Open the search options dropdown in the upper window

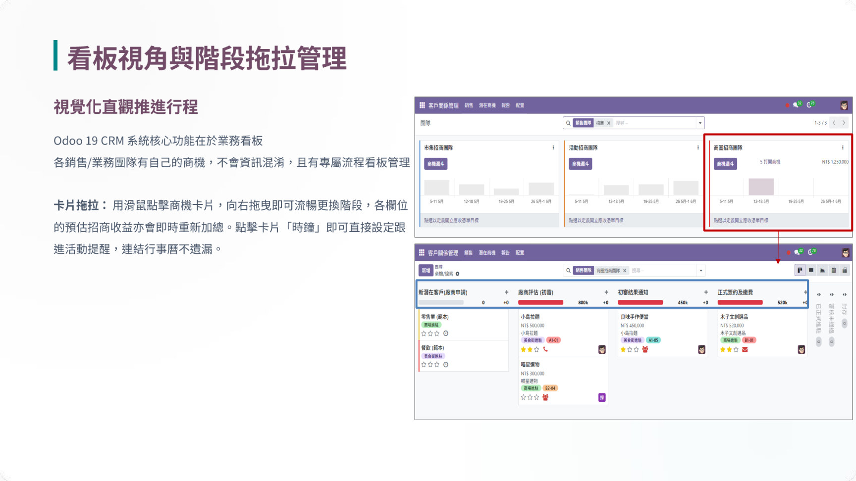[x=700, y=123]
